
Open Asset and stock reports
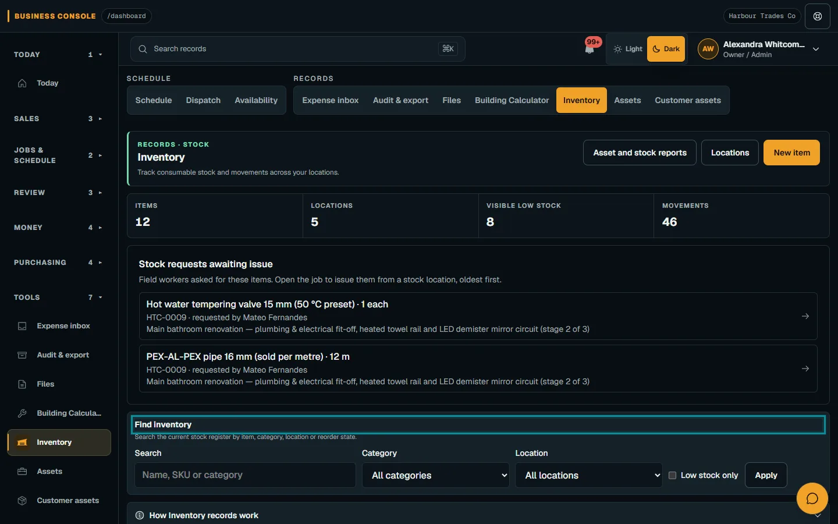(x=640, y=153)
